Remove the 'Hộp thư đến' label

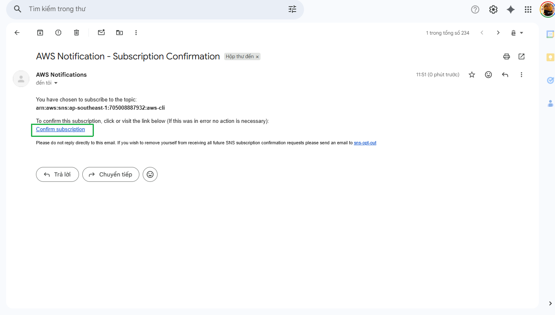pos(257,57)
